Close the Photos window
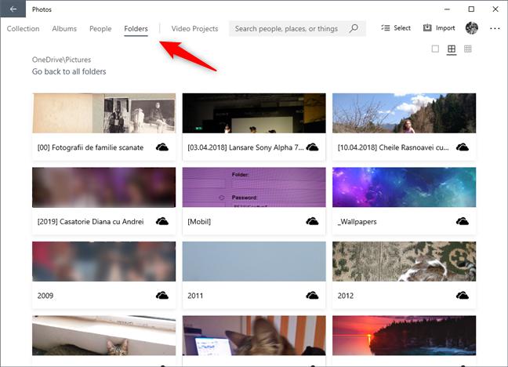Image resolution: width=508 pixels, height=367 pixels. pos(495,9)
